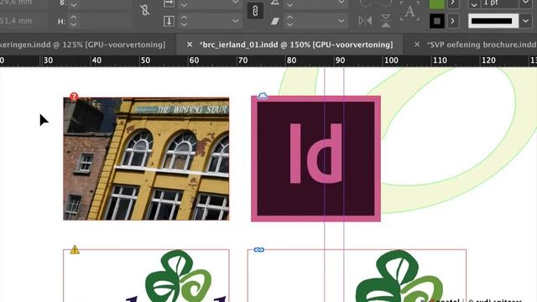Close the SVP oefening brochure.indd tab
Screen dimensions: 537x302
pyautogui.click(x=417, y=44)
